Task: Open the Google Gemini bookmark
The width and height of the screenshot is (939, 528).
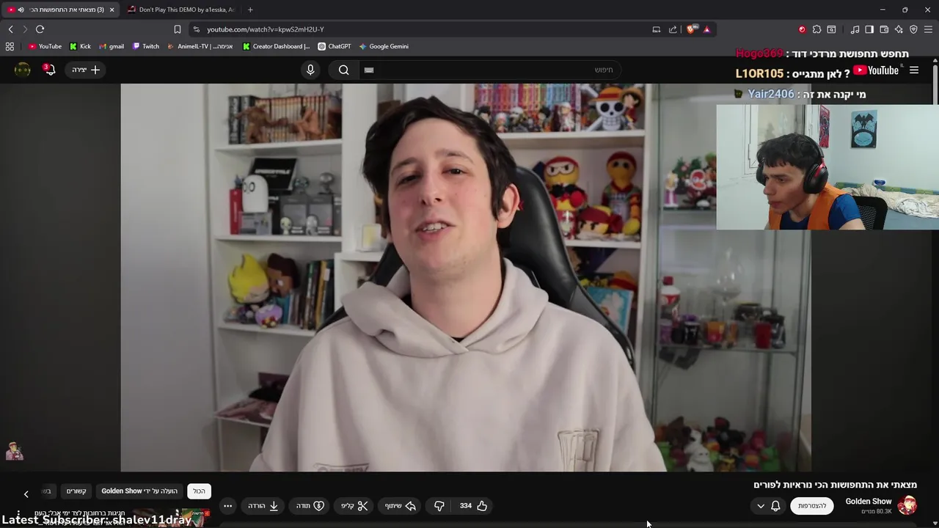Action: [x=383, y=46]
